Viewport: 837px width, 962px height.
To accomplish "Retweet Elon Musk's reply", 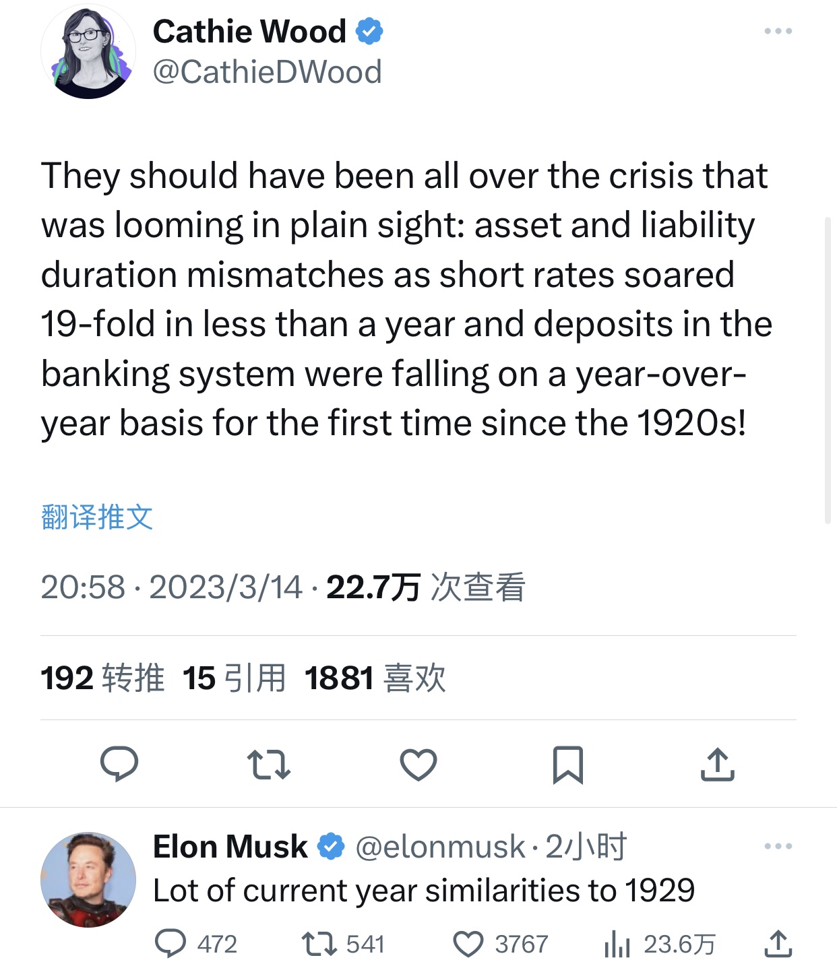I will [x=319, y=943].
